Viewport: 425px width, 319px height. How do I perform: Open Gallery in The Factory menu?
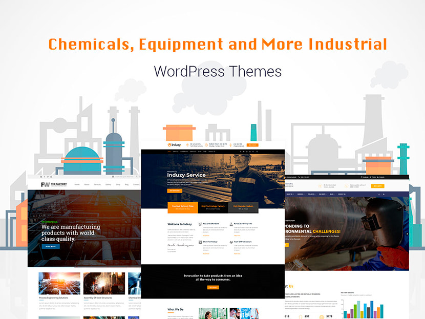coord(109,184)
